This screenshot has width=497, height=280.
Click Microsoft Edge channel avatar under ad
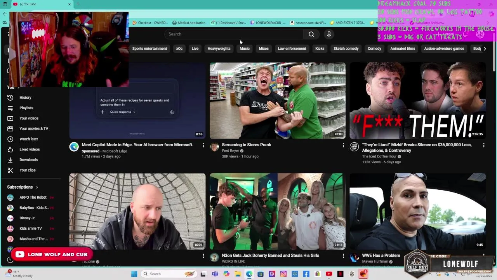coord(74,147)
